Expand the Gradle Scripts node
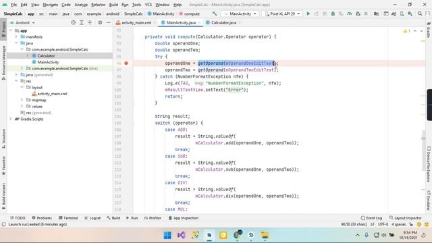Screen dimensions: 432x243 point(11,119)
